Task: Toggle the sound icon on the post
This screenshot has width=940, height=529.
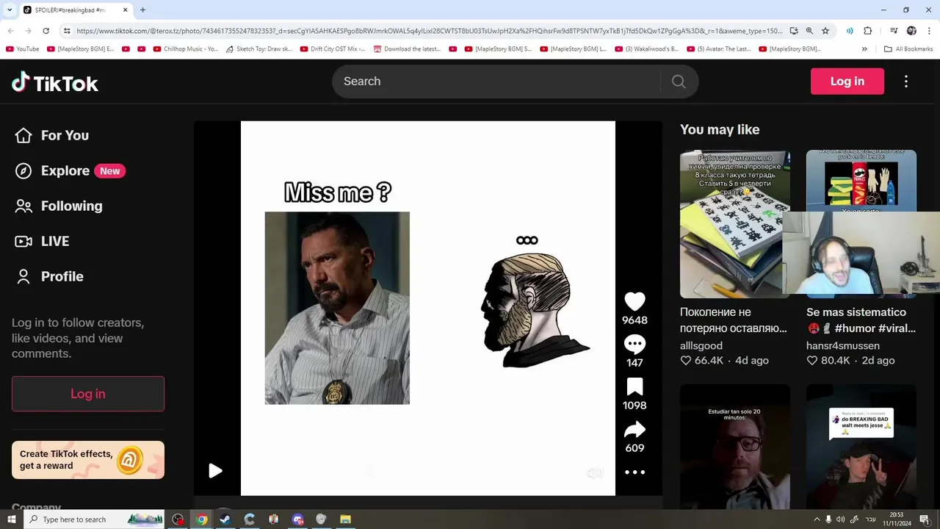Action: [595, 473]
